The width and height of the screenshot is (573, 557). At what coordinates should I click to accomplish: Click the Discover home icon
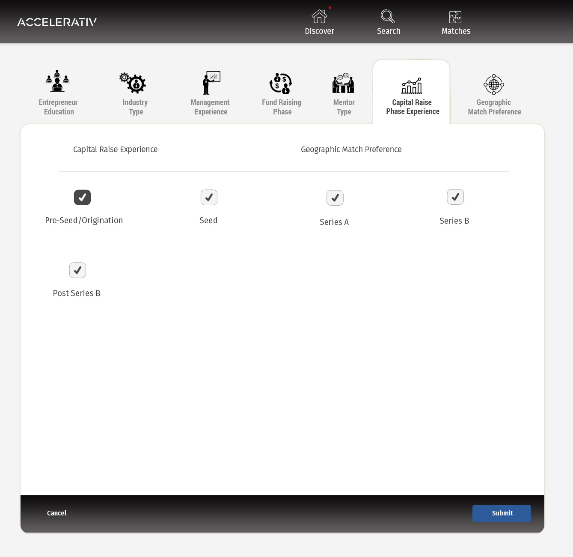(319, 17)
